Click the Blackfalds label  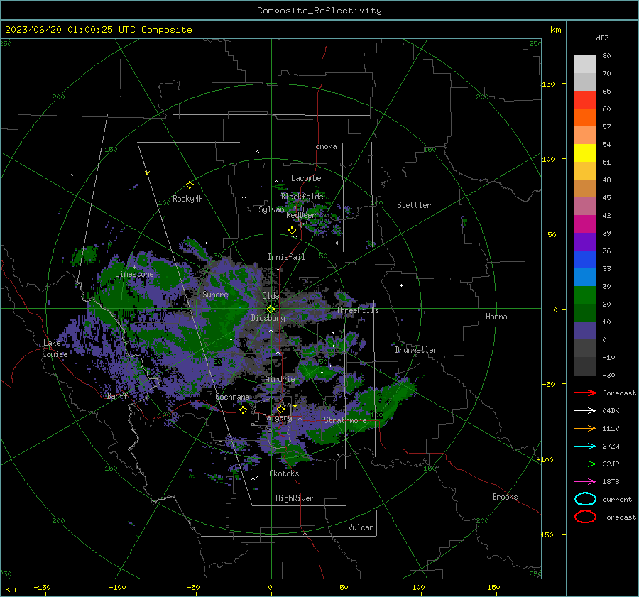(x=302, y=197)
